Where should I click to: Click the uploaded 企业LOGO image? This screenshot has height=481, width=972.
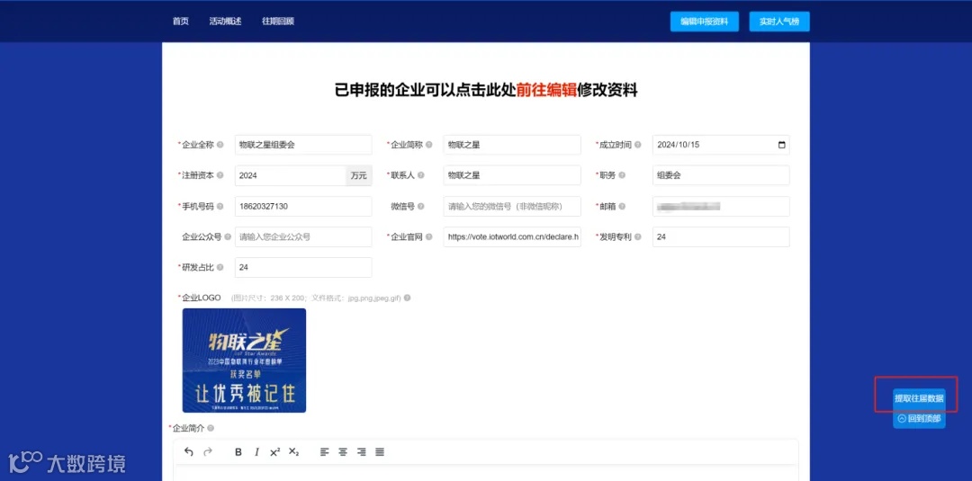click(x=244, y=361)
